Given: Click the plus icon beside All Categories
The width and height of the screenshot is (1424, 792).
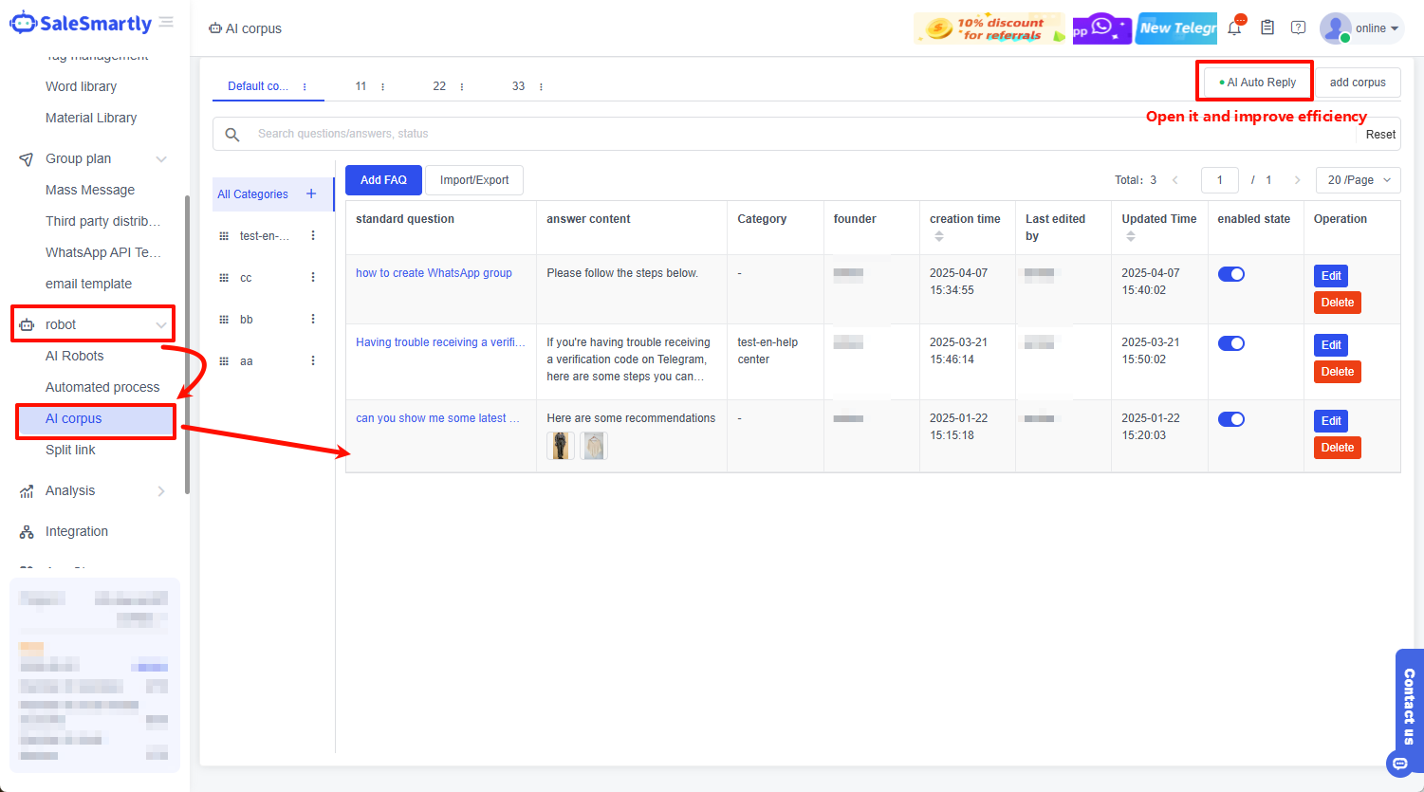Looking at the screenshot, I should pos(311,193).
